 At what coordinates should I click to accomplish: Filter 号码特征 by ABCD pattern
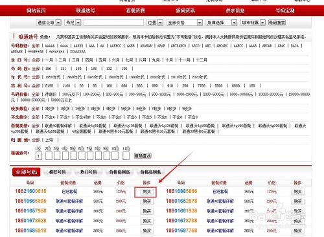click(196, 46)
